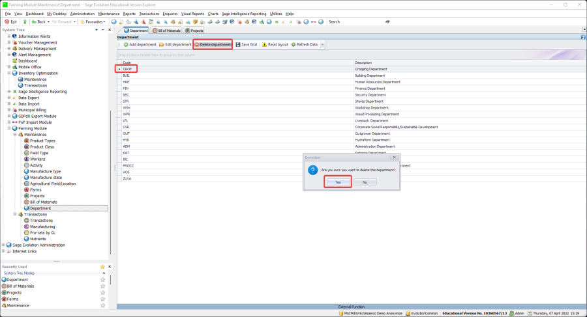
Task: Open the Favourites dropdown in the toolbar
Action: coord(93,21)
